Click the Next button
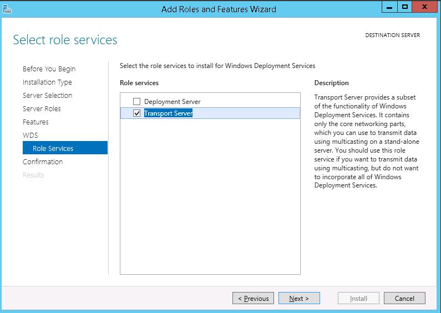 [x=299, y=298]
